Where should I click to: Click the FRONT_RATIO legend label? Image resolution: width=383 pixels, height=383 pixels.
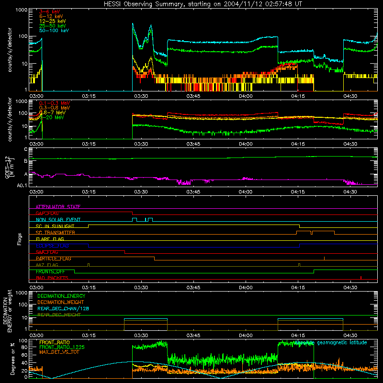[55, 342]
